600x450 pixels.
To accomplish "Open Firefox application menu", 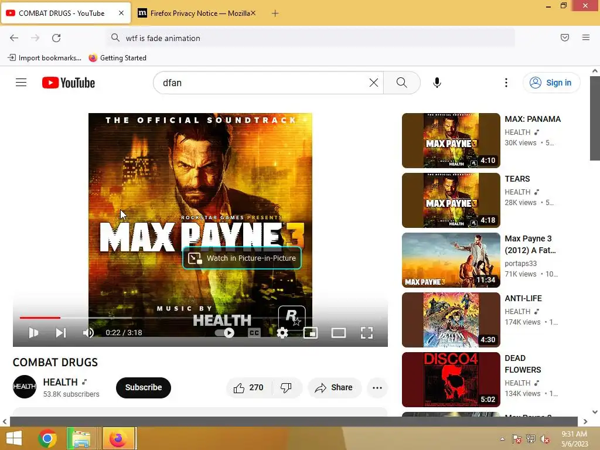I will pos(586,37).
